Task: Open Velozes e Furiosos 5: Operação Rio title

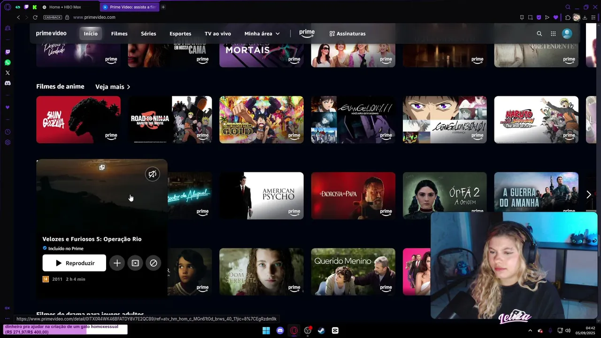Action: pos(92,239)
